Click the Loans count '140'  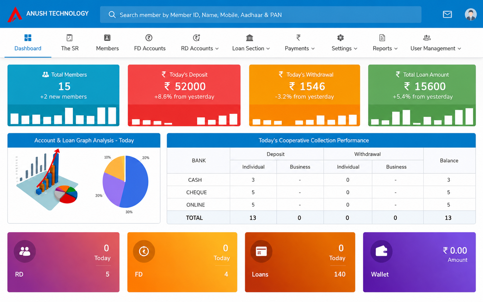point(340,274)
